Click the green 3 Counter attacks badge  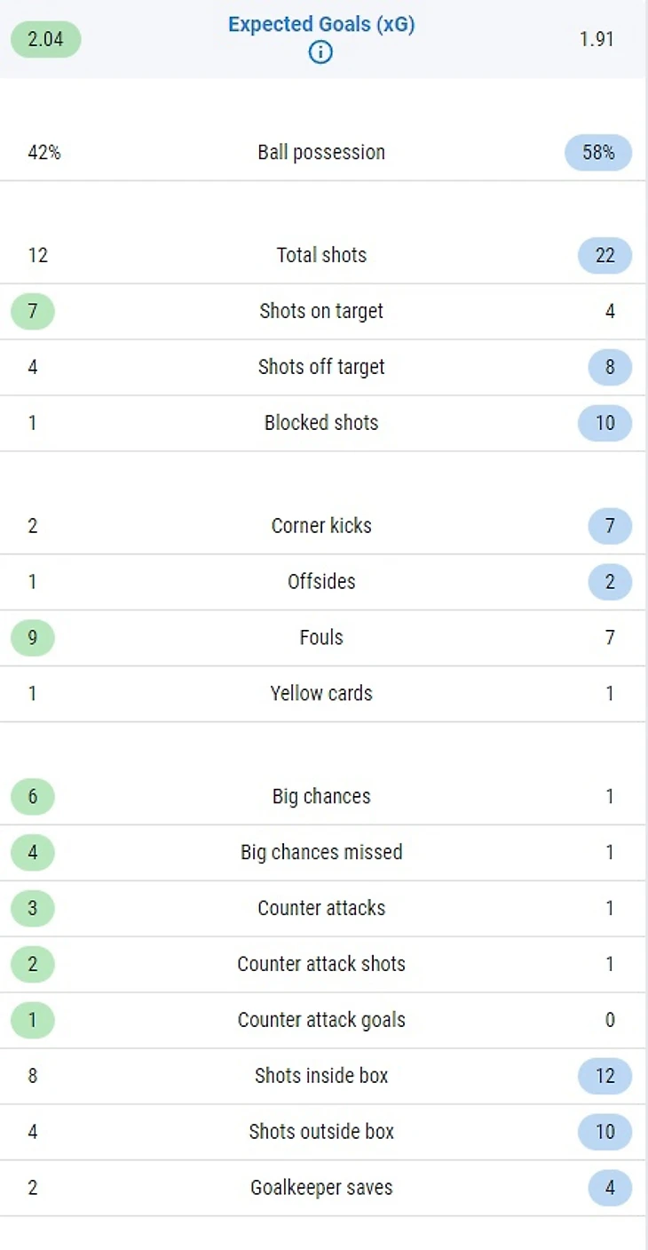[33, 909]
